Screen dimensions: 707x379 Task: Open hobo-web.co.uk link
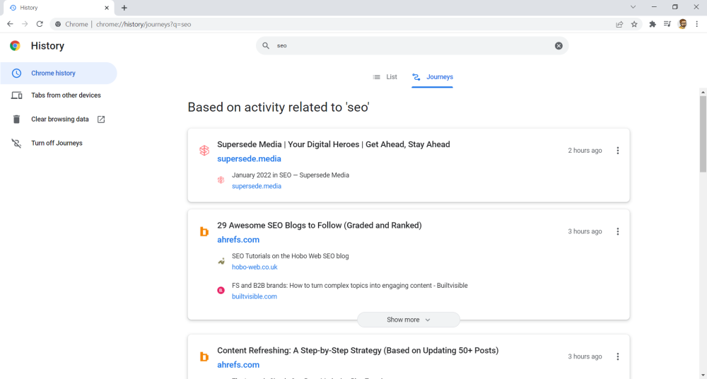click(255, 267)
